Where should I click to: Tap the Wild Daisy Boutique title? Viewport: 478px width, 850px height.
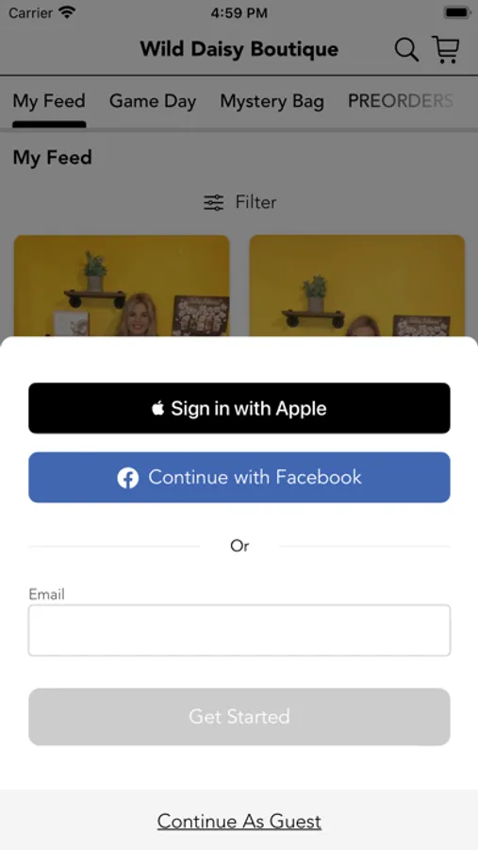239,49
